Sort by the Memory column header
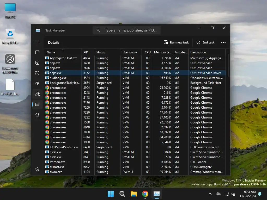 [163, 52]
